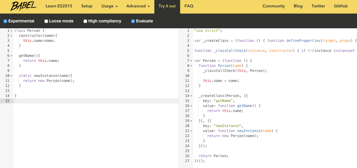Viewport: 357px width, 168px height.
Task: Collapse the _createClass fold arrow on output line 14
Action: click(191, 96)
